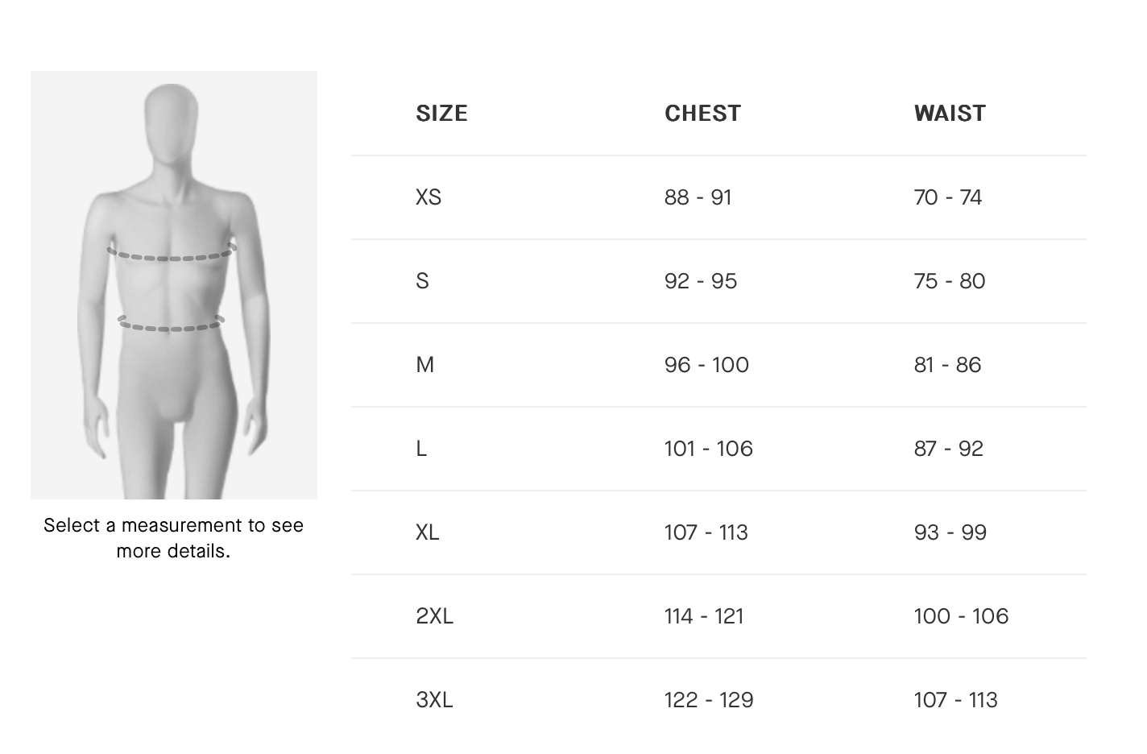1147x754 pixels.
Task: Click waist value 70 - 74
Action: coord(948,197)
